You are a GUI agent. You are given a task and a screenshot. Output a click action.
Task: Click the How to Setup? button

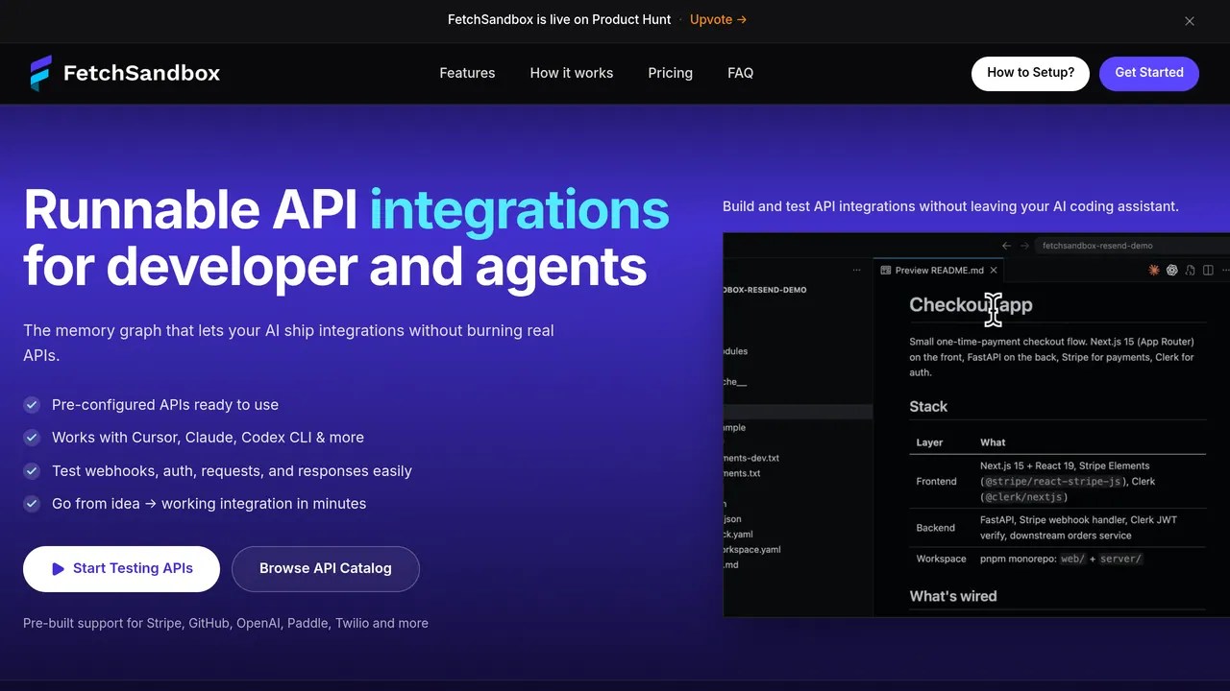tap(1030, 73)
